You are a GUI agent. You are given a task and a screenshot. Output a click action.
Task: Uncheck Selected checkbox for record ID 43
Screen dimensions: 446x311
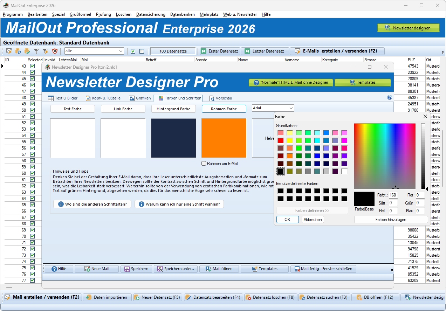[33, 66]
